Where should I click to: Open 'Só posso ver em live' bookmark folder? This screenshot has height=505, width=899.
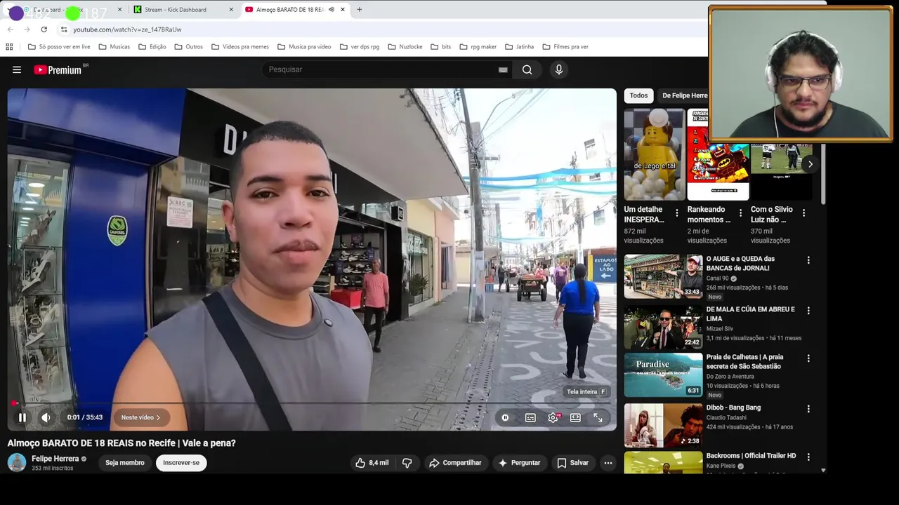pos(59,47)
